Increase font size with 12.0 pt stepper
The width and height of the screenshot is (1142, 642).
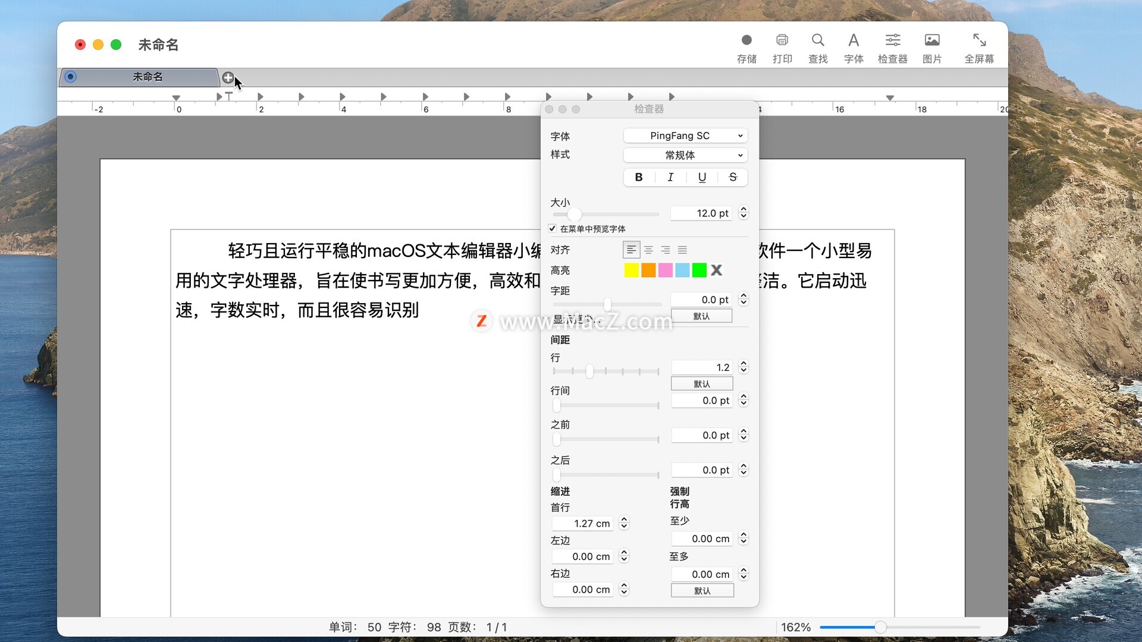[743, 209]
